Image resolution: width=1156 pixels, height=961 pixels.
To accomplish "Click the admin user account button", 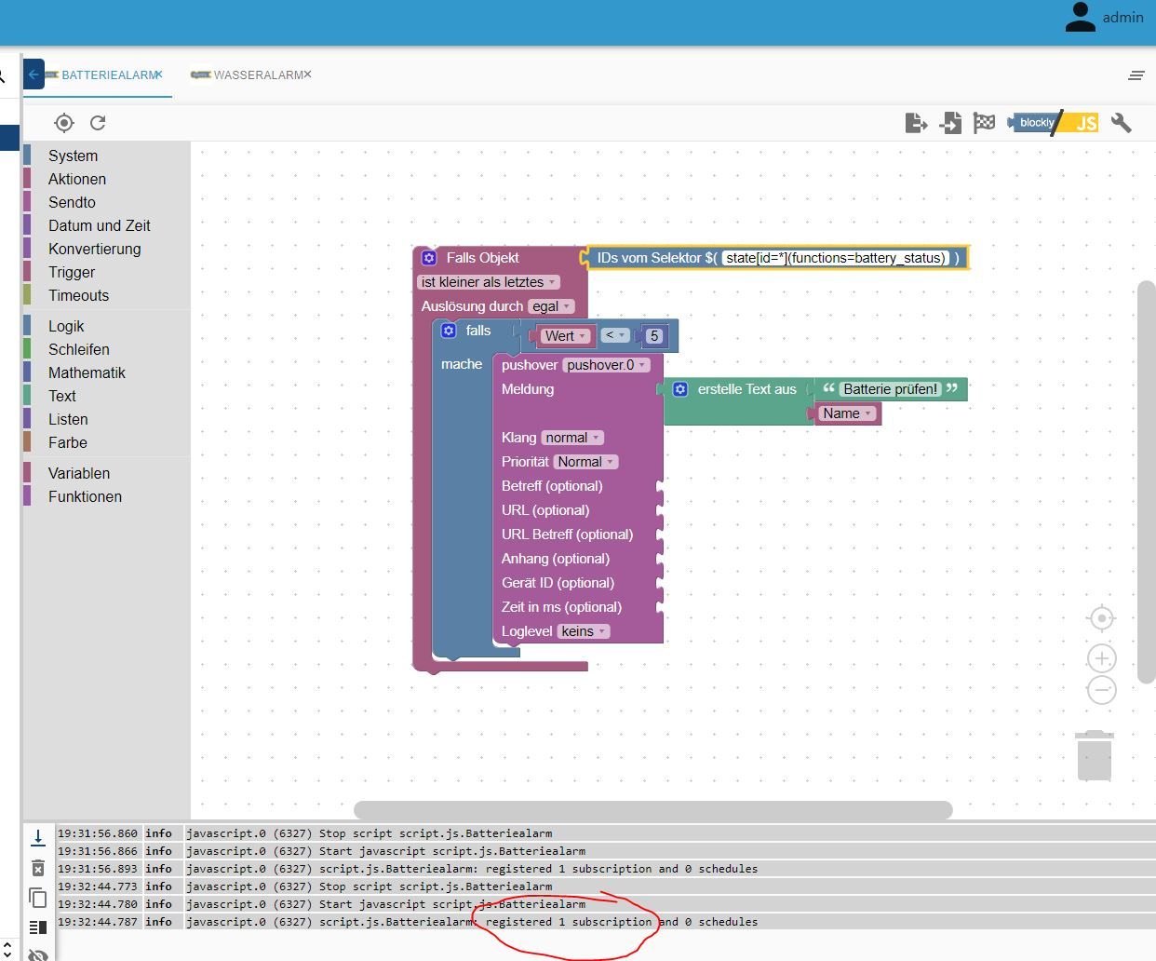I will 1105,18.
